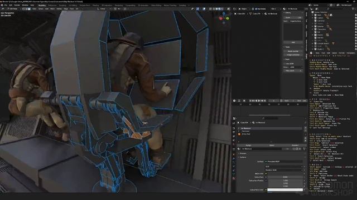Add a material slot with plus

tap(306, 128)
